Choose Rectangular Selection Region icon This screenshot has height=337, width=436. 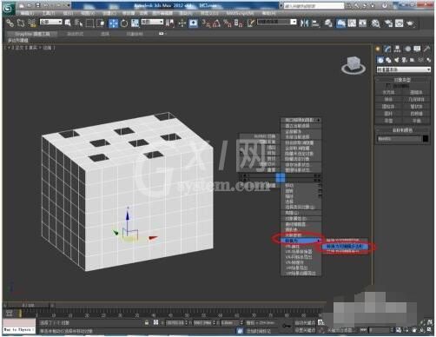(89, 23)
